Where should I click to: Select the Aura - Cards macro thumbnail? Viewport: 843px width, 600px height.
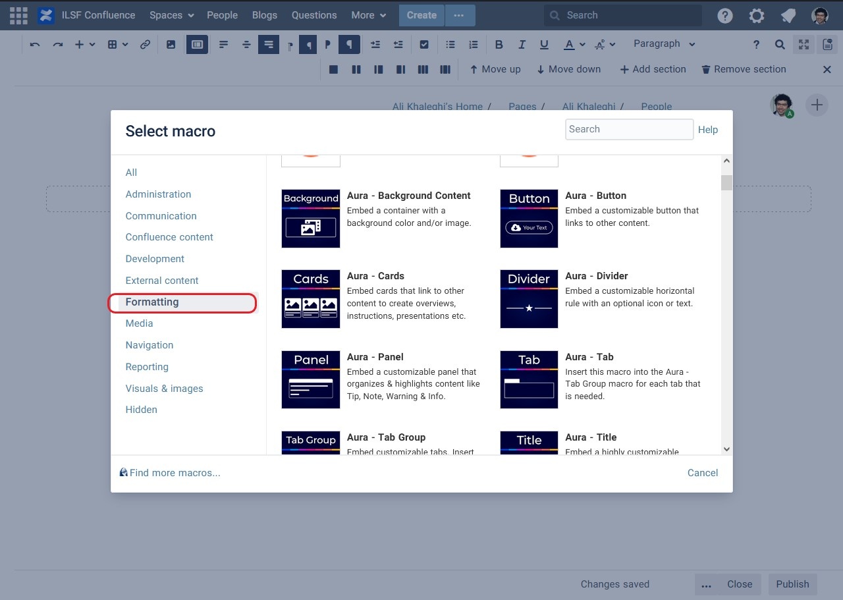tap(311, 299)
